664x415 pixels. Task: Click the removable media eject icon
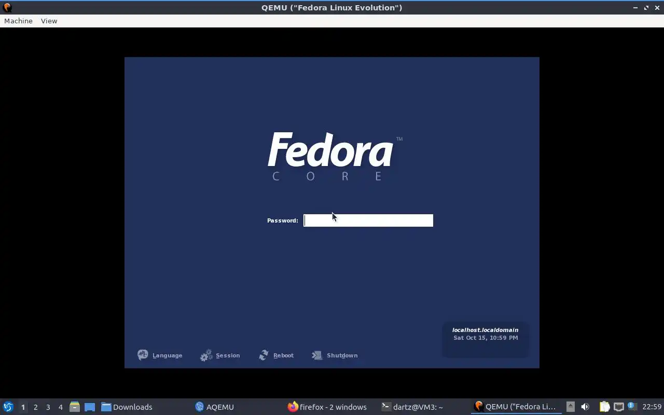pyautogui.click(x=570, y=407)
